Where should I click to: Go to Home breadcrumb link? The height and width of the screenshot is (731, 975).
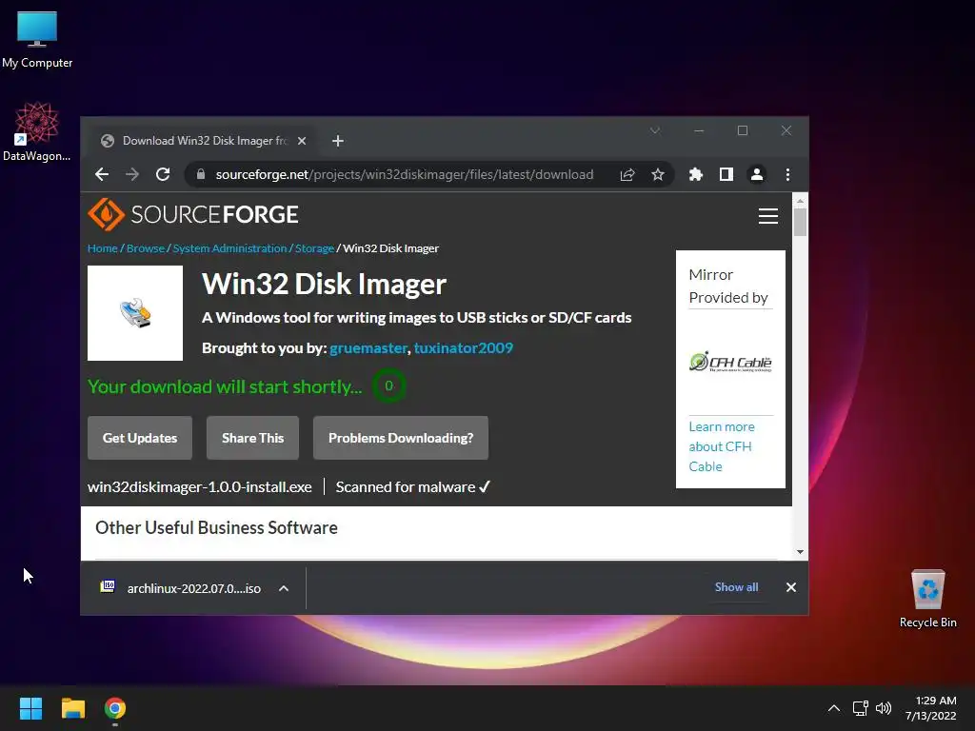pos(103,248)
